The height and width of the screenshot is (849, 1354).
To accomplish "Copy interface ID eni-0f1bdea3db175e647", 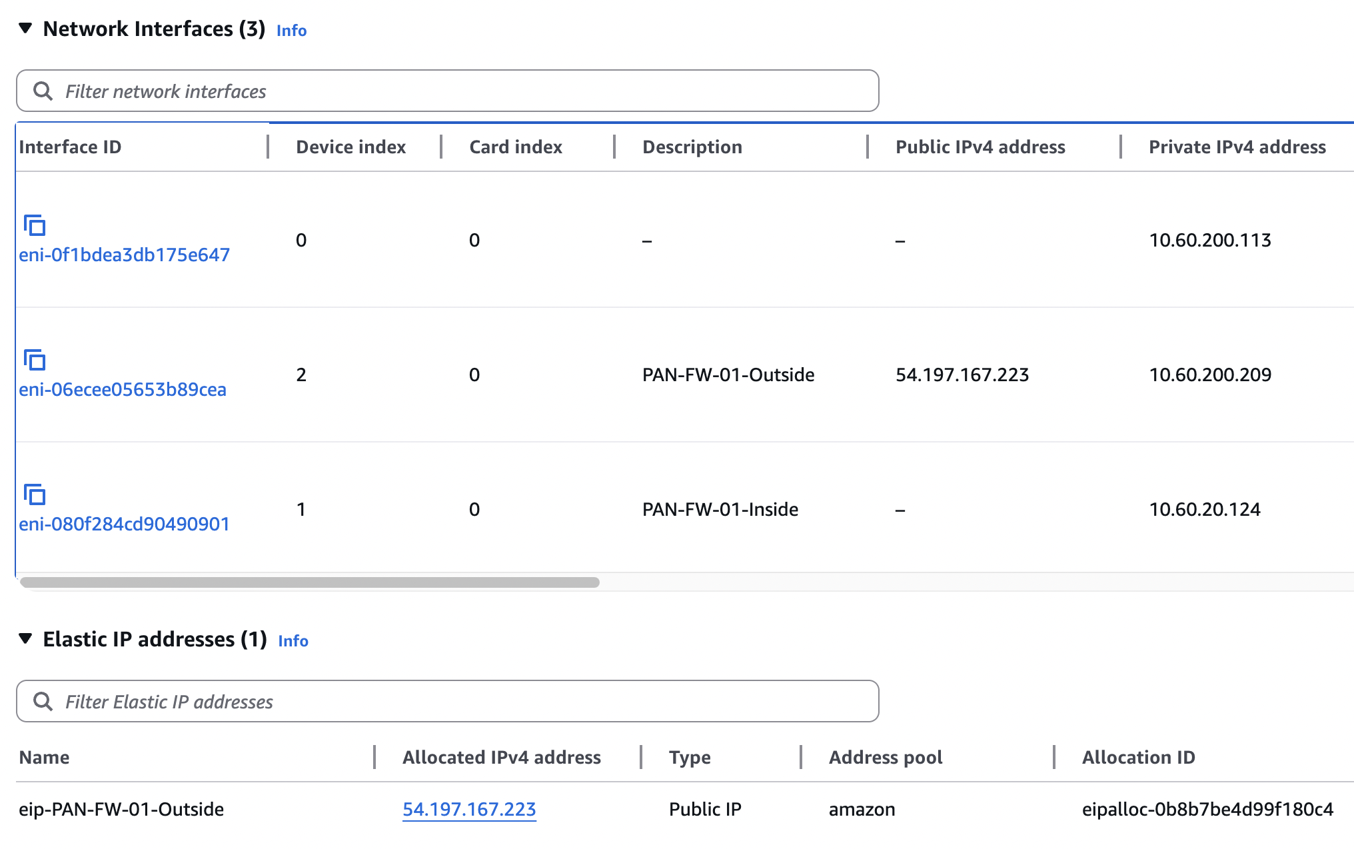I will [x=35, y=225].
